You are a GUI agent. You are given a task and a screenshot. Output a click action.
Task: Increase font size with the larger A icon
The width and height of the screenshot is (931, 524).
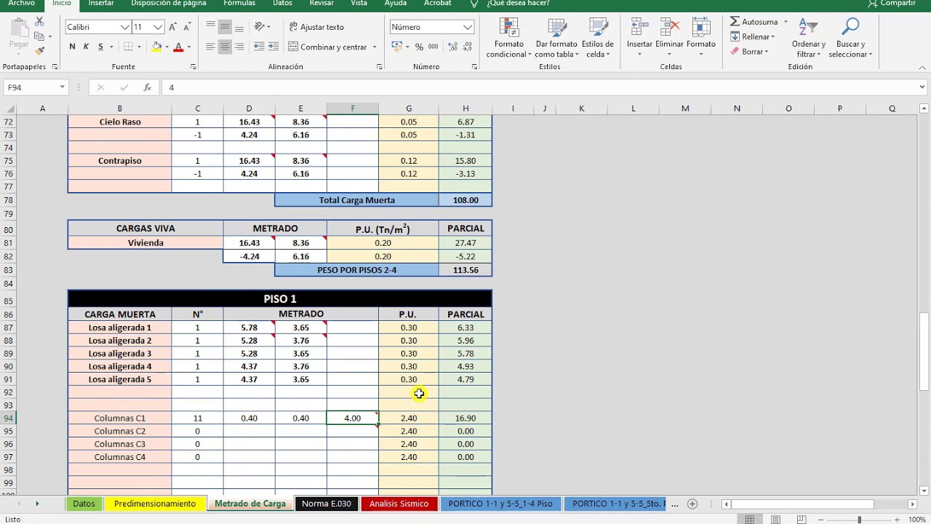(173, 27)
